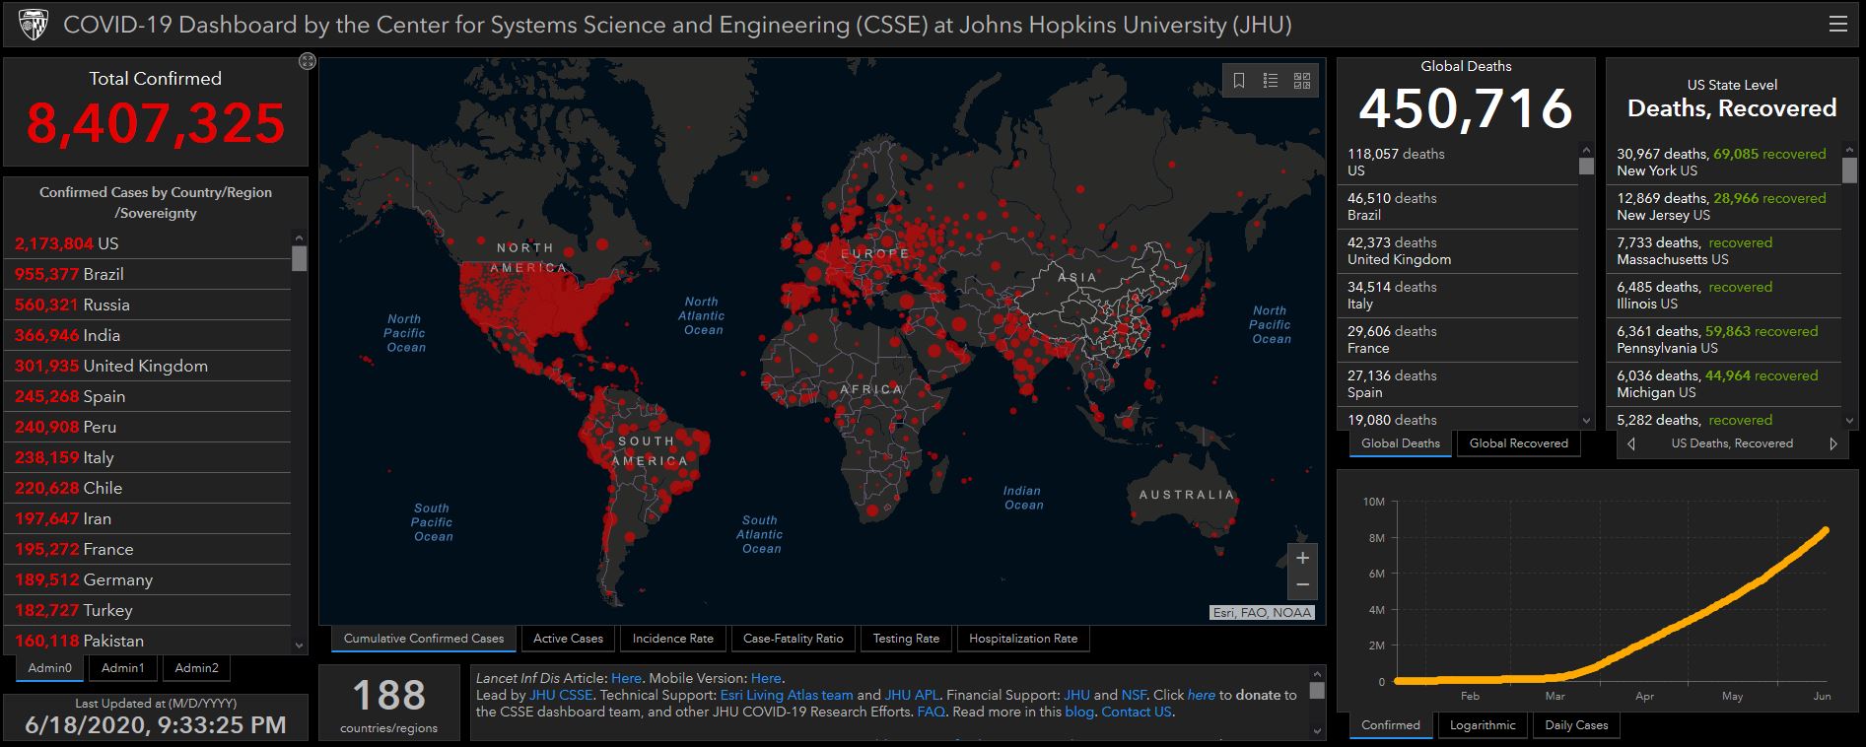Open the FAQ link
Image resolution: width=1866 pixels, height=747 pixels.
click(x=932, y=712)
